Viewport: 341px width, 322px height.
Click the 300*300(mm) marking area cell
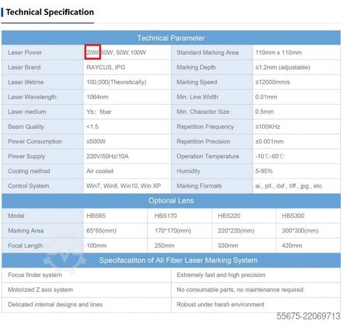tap(308, 231)
